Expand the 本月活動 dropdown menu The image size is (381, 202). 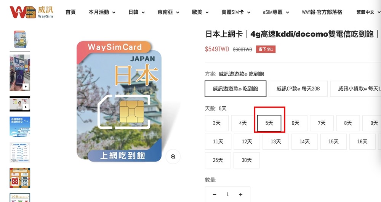pos(102,12)
